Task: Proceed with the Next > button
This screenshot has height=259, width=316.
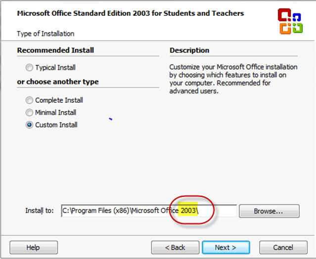Action: (226, 247)
